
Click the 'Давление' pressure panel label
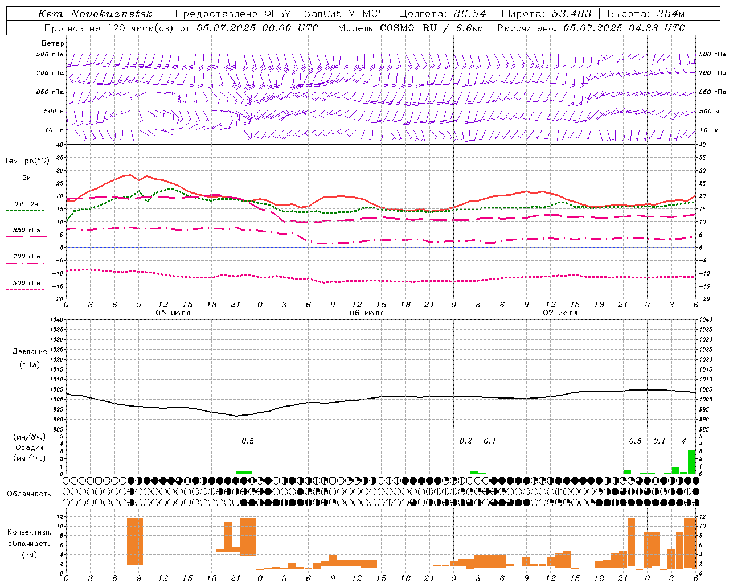pos(29,352)
